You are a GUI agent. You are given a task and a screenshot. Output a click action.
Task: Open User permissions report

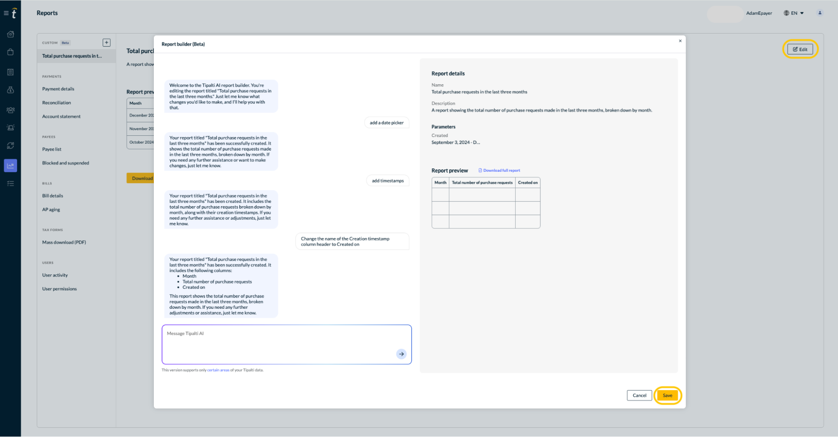coord(60,289)
